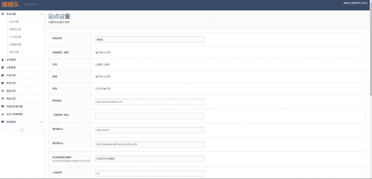This screenshot has width=372, height=179.
Task: Click the grid icon for 水果管理
Action: pos(3,67)
